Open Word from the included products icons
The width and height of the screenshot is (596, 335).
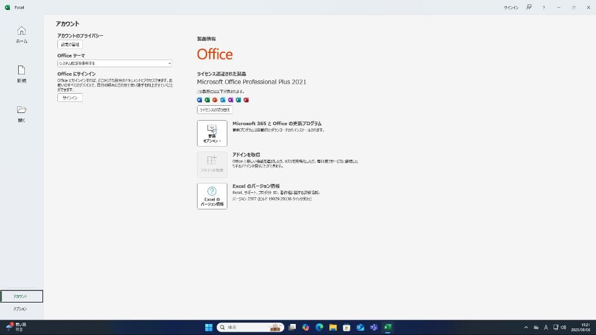pyautogui.click(x=200, y=100)
